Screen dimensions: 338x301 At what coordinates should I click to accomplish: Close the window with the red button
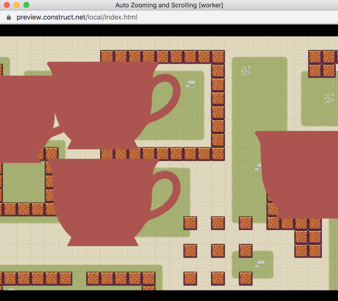click(7, 5)
